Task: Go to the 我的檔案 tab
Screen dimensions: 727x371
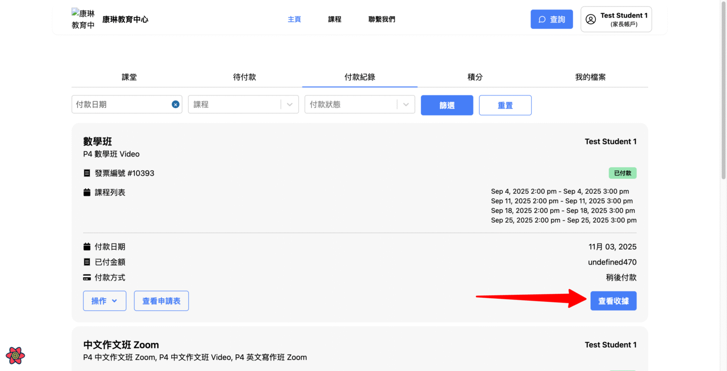Action: tap(590, 77)
